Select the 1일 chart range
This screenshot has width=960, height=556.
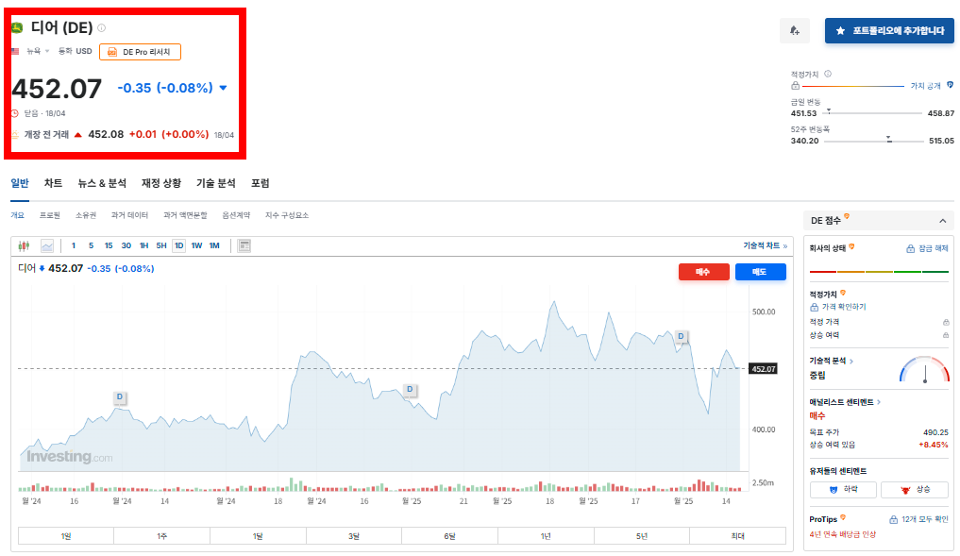(65, 536)
